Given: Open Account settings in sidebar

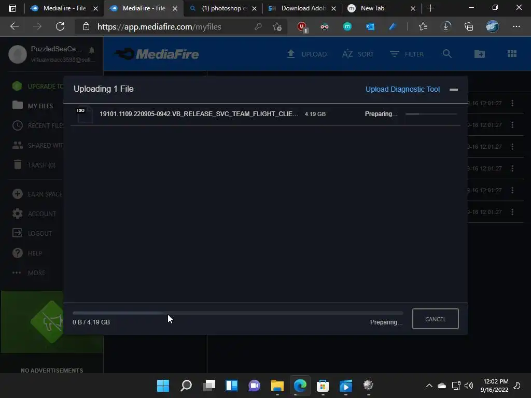Looking at the screenshot, I should pyautogui.click(x=34, y=214).
